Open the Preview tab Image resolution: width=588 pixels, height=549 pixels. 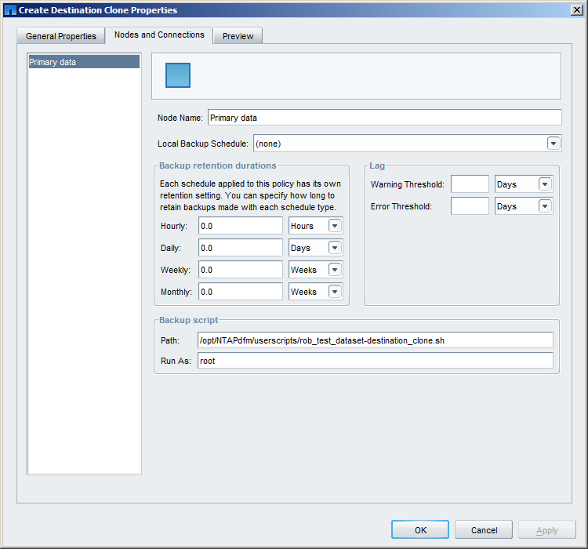coord(238,36)
